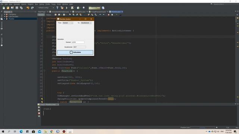Select the LabCalculator project in tree
Viewport: 239px width, 134px height.
13,16
